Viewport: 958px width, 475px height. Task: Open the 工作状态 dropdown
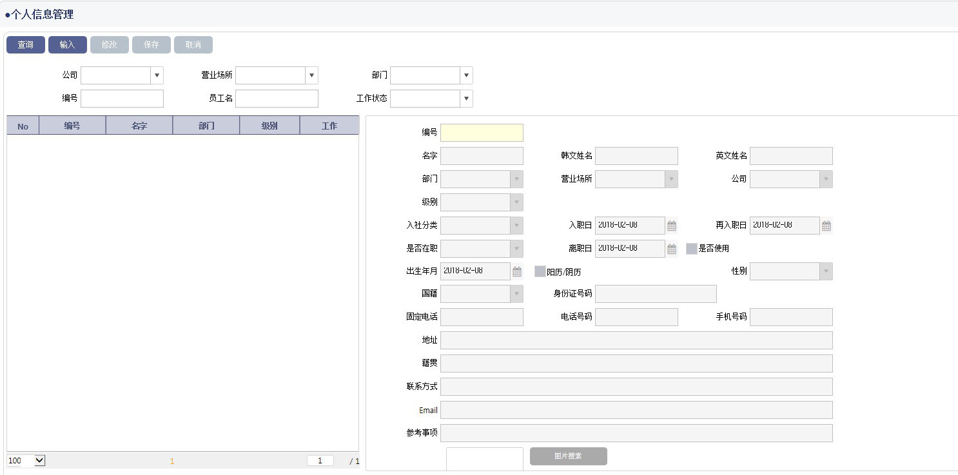[x=466, y=98]
